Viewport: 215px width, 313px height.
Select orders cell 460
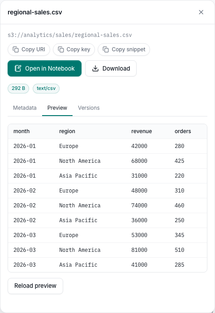pyautogui.click(x=180, y=206)
